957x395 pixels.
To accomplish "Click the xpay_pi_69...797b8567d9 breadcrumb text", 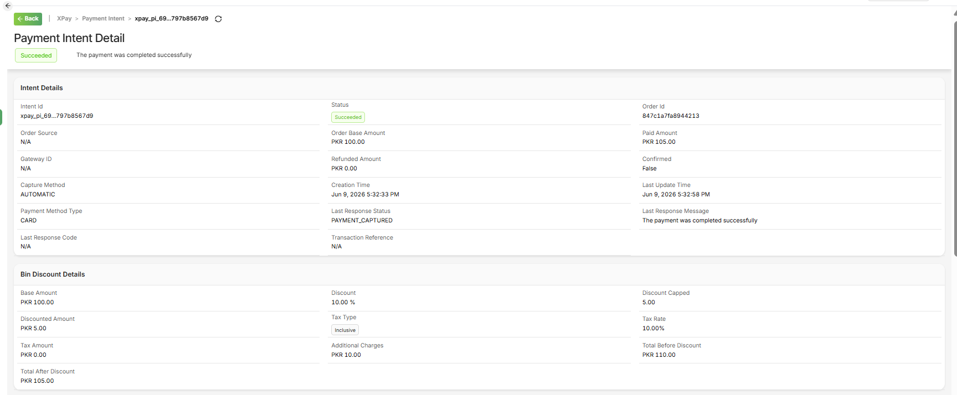I will [x=172, y=19].
